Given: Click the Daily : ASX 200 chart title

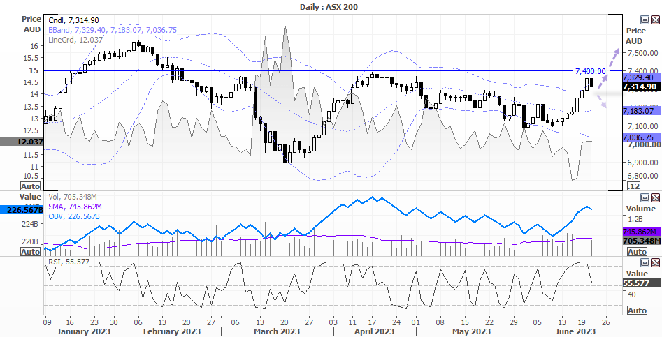Looking at the screenshot, I should [329, 7].
